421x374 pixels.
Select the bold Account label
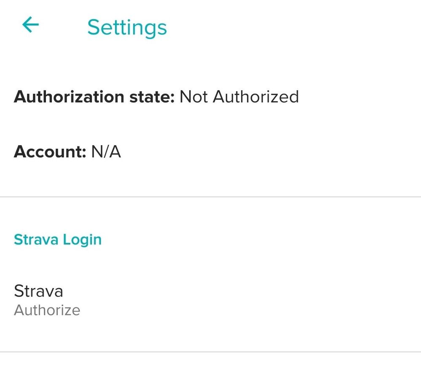[x=50, y=152]
